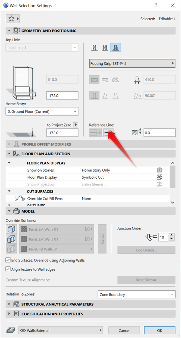Image resolution: width=181 pixels, height=338 pixels.
Task: Open the Walls:External layer menu
Action: coord(61,330)
